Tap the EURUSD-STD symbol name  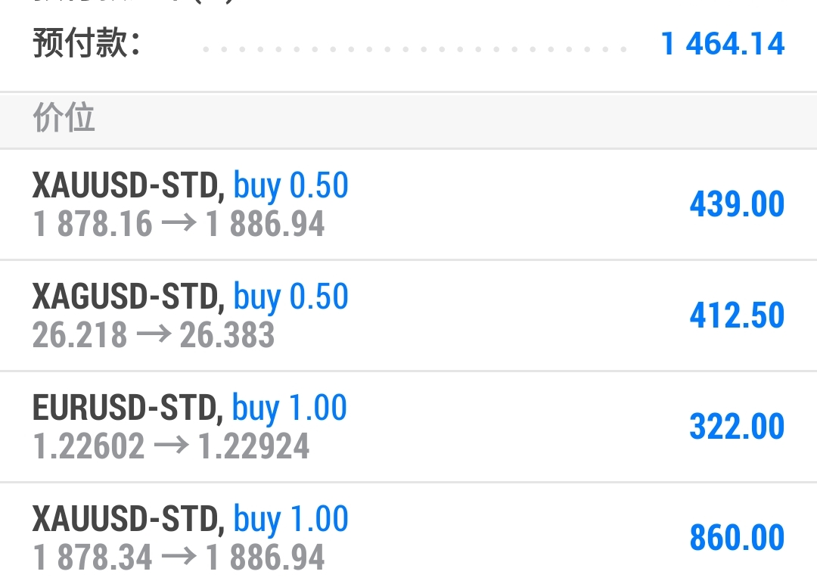pos(128,408)
